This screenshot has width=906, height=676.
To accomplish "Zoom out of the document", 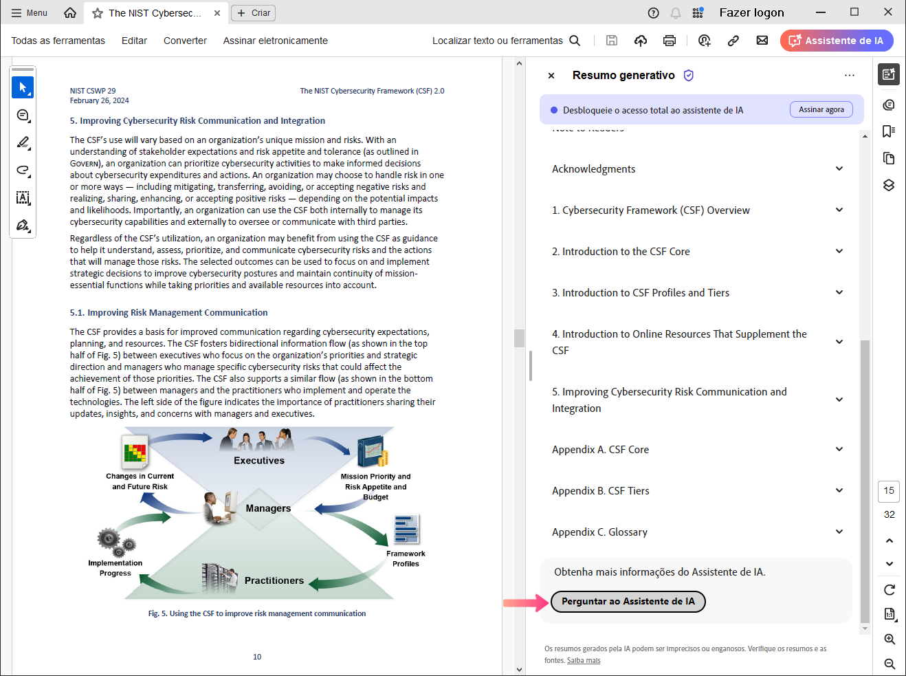I will (890, 664).
